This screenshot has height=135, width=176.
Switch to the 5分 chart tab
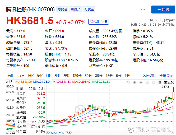(119, 76)
